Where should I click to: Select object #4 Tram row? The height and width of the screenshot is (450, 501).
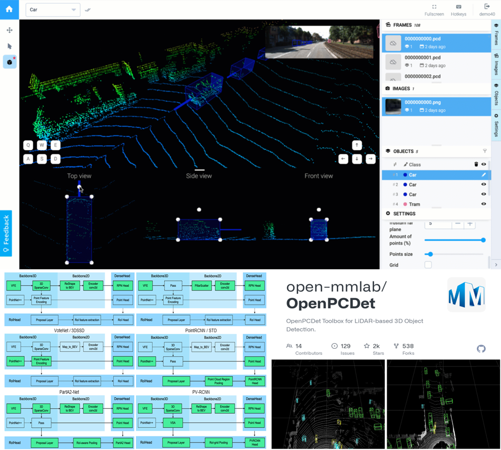pyautogui.click(x=436, y=204)
